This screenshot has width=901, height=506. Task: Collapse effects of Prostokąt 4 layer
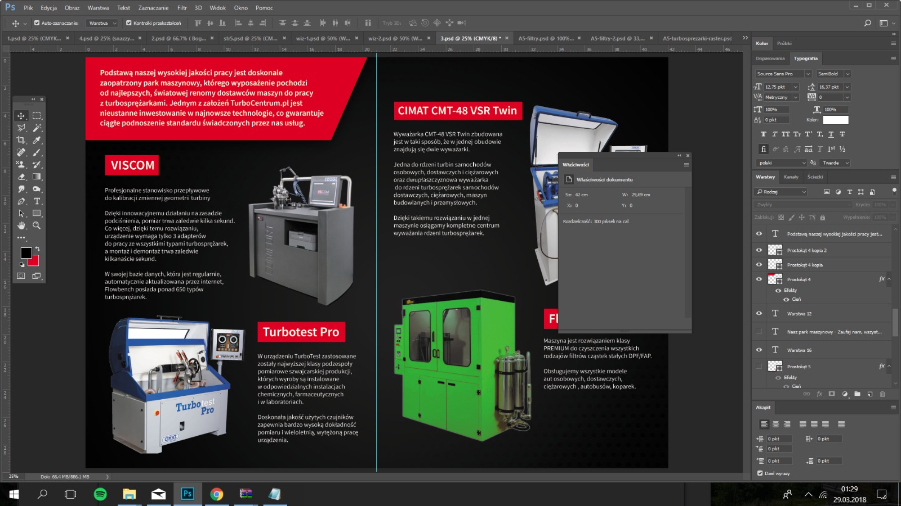coord(889,279)
